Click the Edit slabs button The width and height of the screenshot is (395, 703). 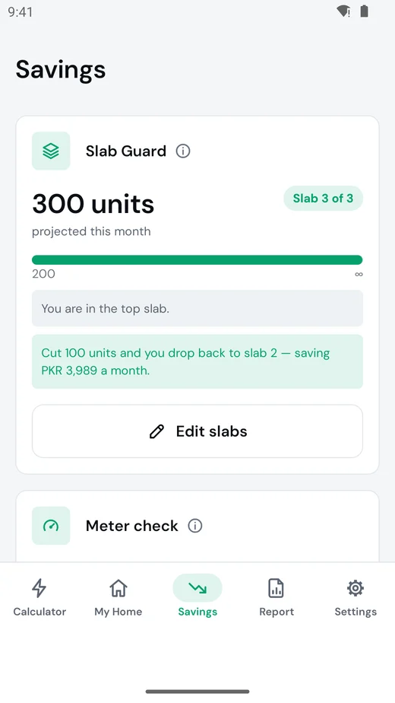click(x=197, y=431)
